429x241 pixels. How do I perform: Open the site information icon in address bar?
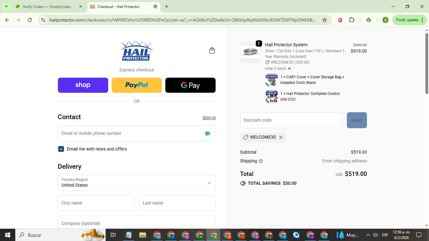[x=43, y=20]
